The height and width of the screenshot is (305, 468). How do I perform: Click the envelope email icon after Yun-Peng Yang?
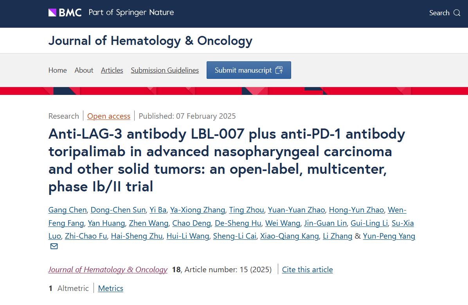[x=54, y=246]
